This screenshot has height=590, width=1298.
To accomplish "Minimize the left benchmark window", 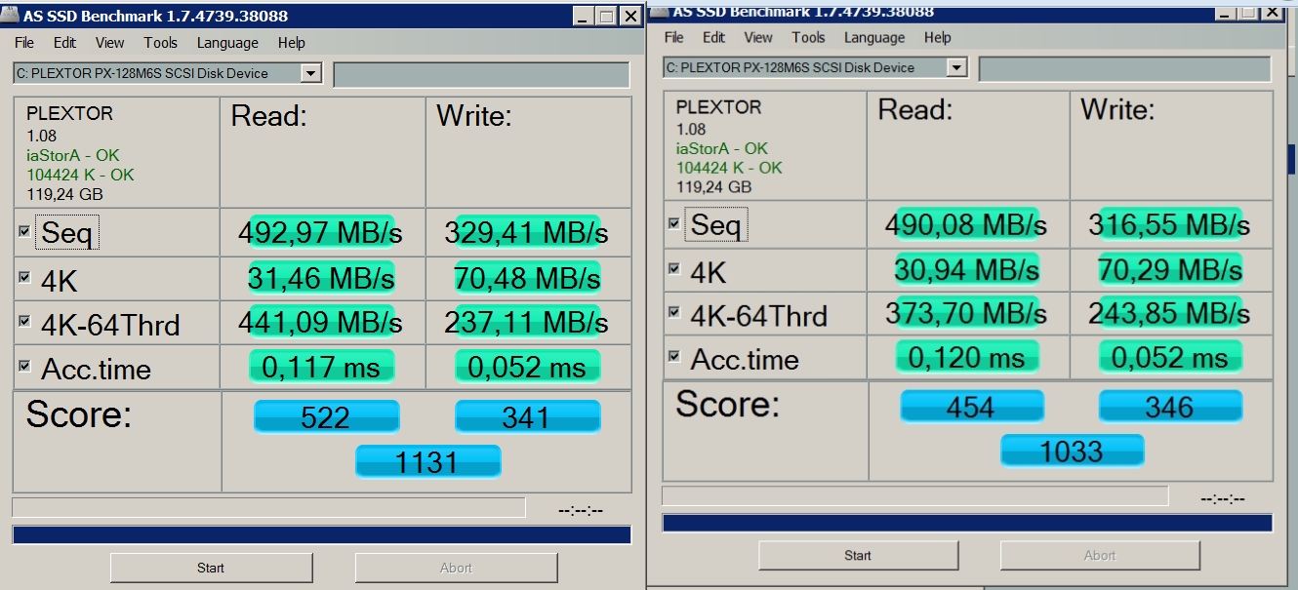I will coord(582,17).
